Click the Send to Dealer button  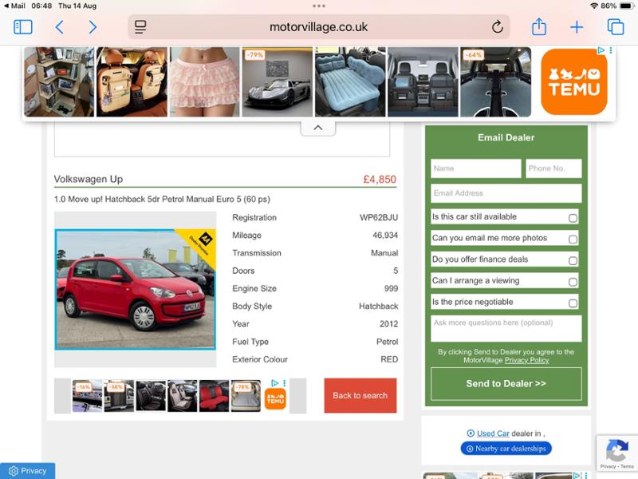click(506, 384)
